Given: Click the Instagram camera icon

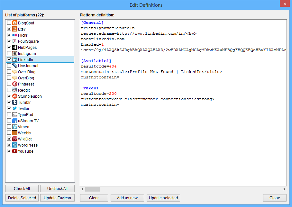Looking at the screenshot, I should click(x=14, y=54).
